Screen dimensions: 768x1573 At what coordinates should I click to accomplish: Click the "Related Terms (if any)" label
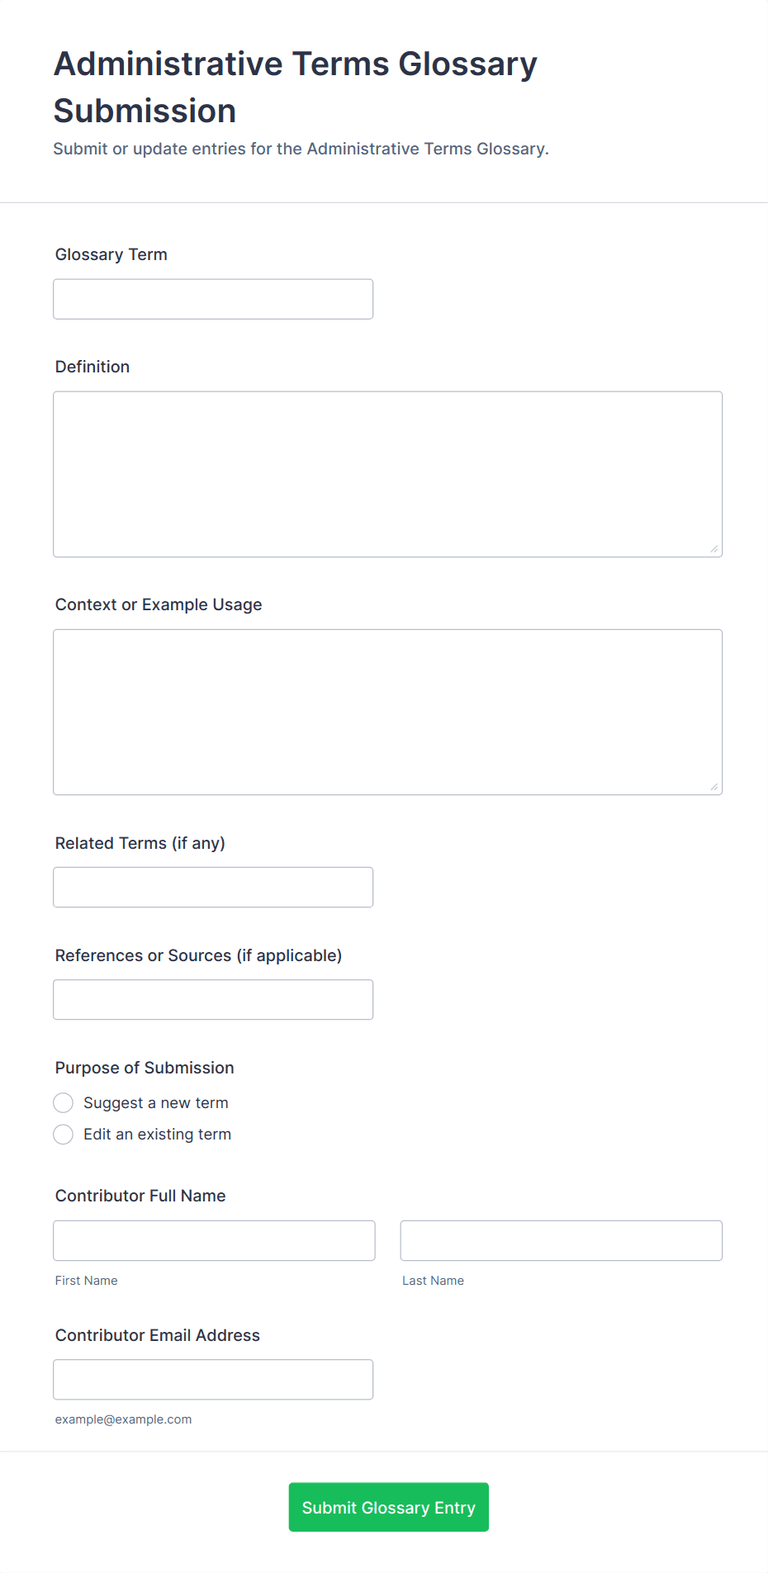140,843
